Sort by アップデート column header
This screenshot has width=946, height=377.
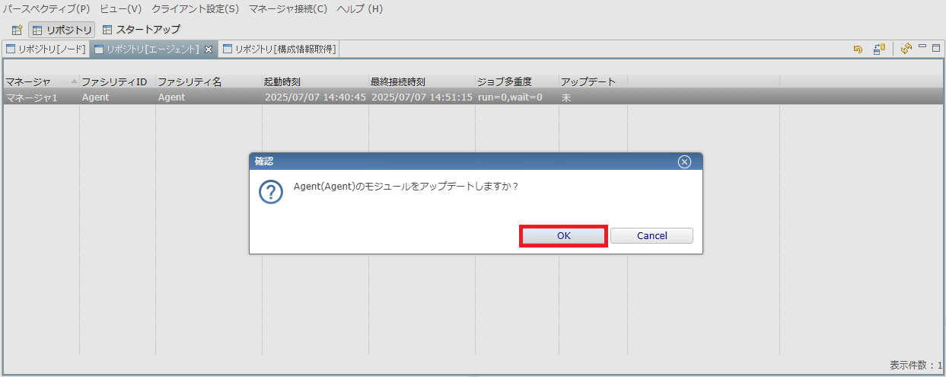pyautogui.click(x=593, y=81)
